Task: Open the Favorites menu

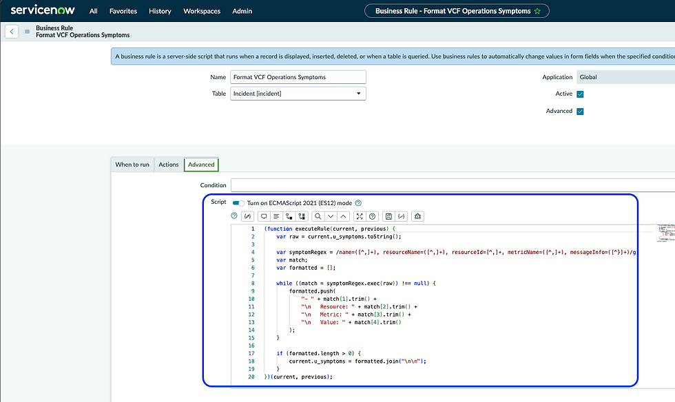Action: pos(123,11)
